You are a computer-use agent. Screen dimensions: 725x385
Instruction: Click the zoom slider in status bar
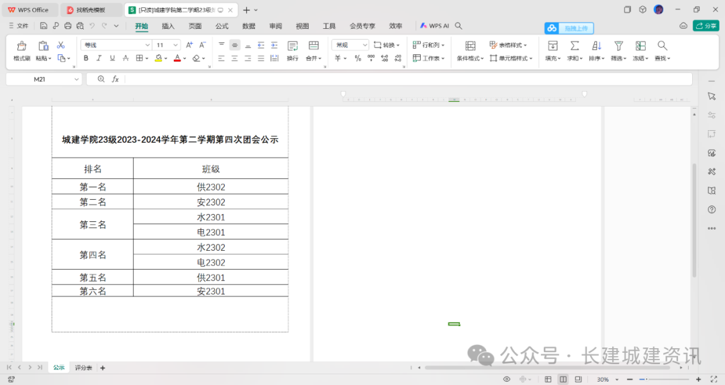(x=664, y=380)
